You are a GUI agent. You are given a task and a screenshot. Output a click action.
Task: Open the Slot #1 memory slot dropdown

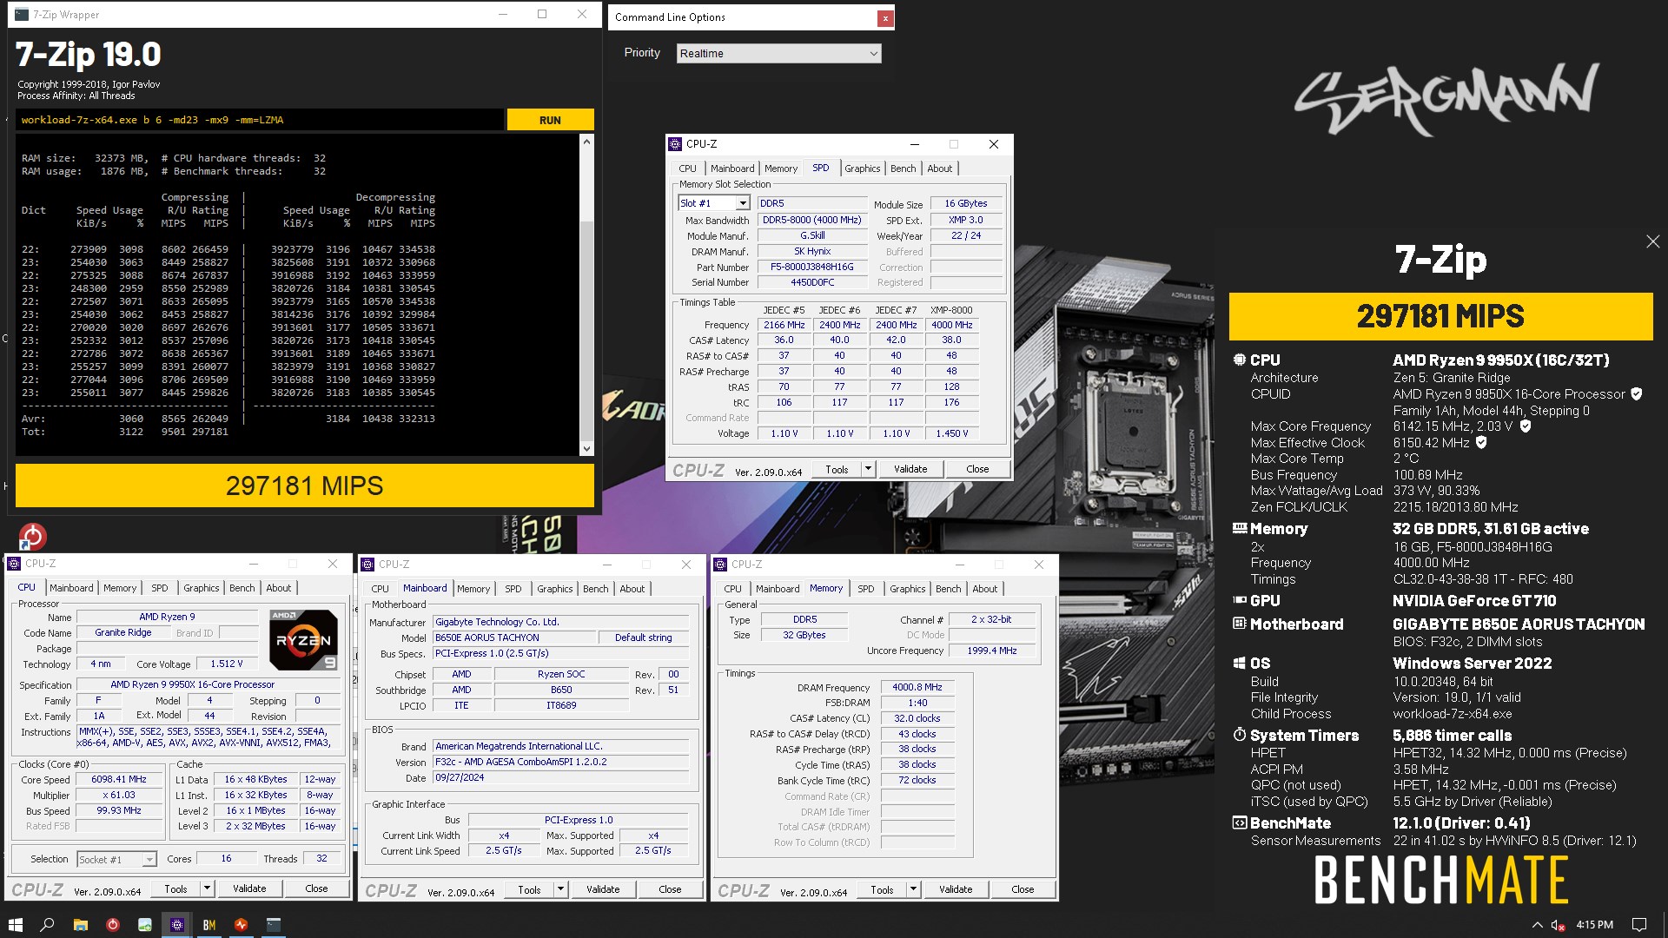coord(713,203)
